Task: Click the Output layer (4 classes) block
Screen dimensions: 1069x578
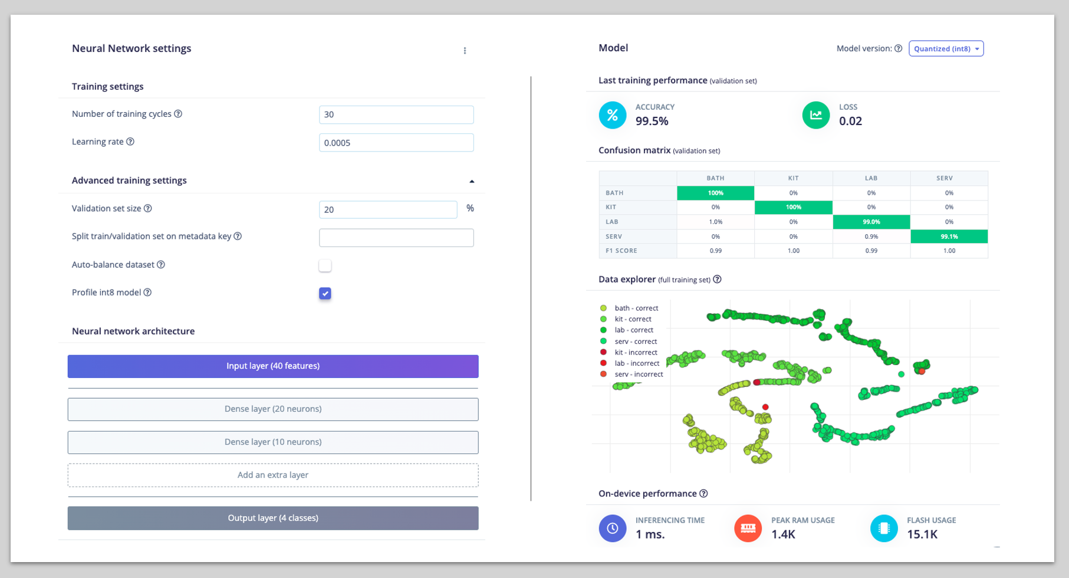Action: point(273,518)
